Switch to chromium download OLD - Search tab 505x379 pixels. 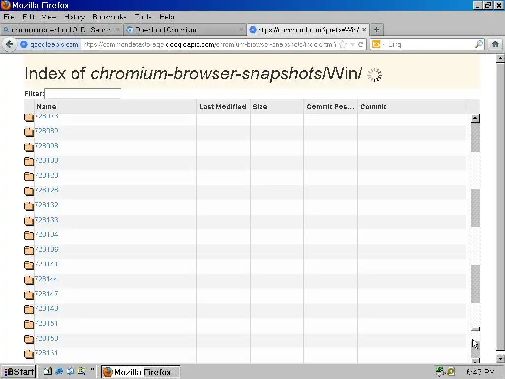[x=62, y=30]
